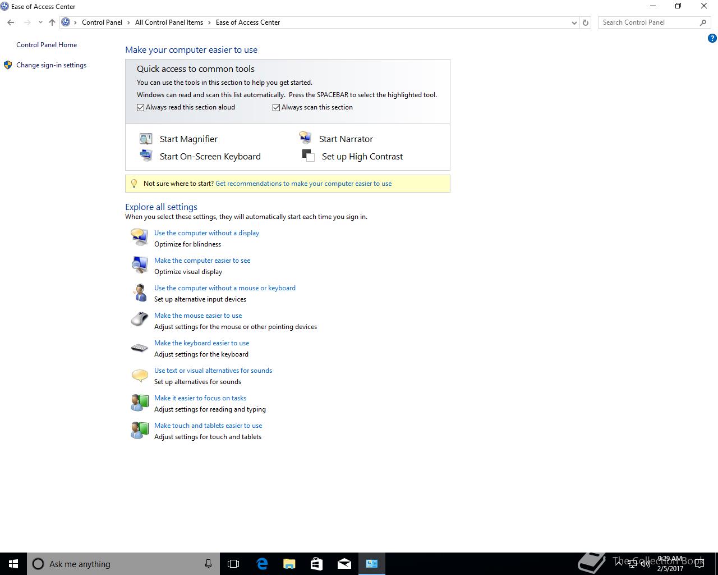The image size is (718, 575).
Task: Open Use text or visual alternatives for sounds
Action: point(213,371)
